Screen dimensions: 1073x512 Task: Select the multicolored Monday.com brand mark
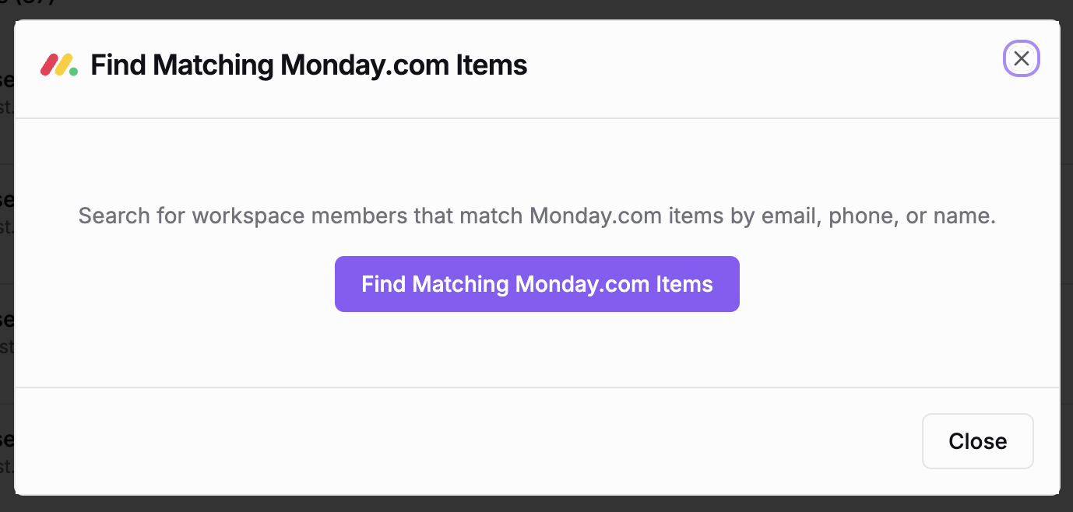[x=58, y=64]
